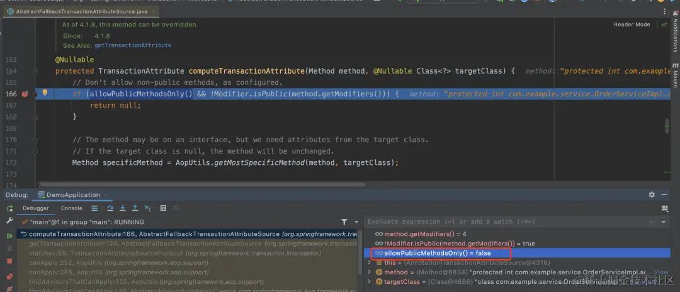The image size is (680, 292).
Task: Switch to the Console tab
Action: click(72, 208)
